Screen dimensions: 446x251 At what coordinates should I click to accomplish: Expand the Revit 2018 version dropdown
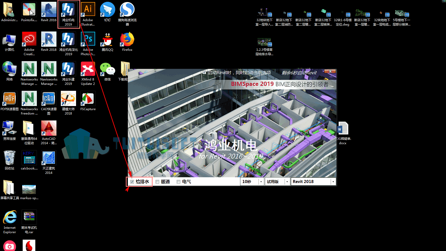[333, 182]
